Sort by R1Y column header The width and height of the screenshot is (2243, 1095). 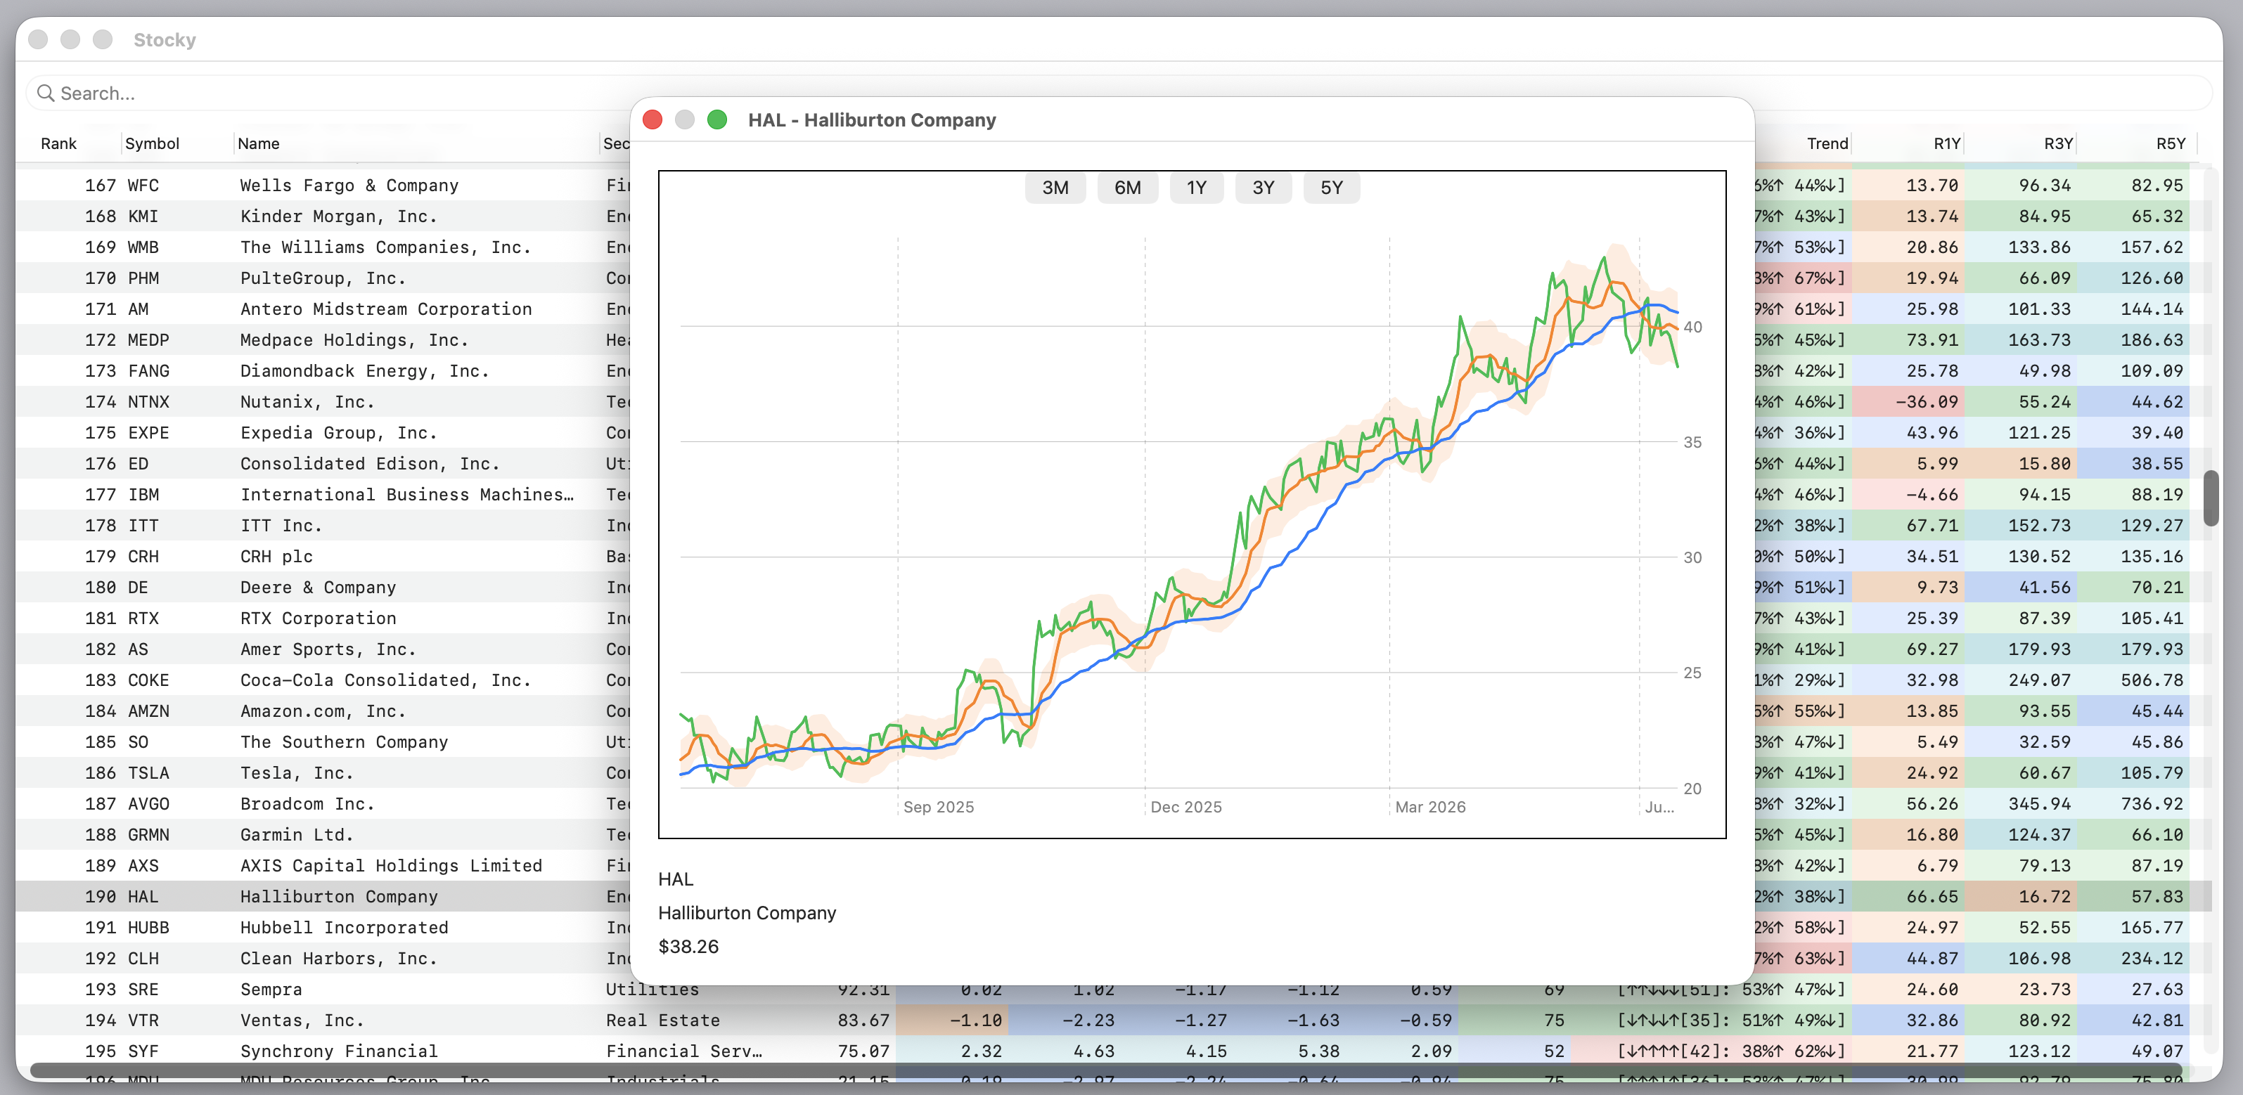pyautogui.click(x=1947, y=143)
